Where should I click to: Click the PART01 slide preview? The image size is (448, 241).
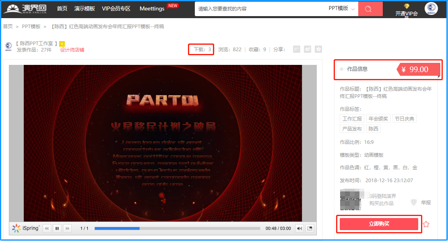click(x=163, y=143)
